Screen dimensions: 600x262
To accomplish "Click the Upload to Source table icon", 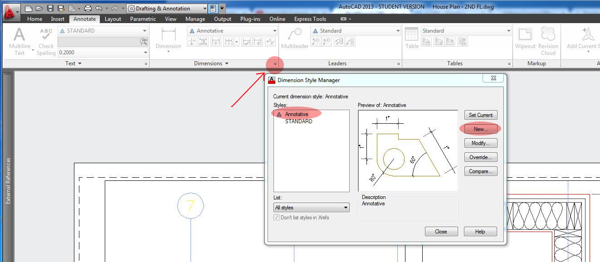I will coord(450,42).
